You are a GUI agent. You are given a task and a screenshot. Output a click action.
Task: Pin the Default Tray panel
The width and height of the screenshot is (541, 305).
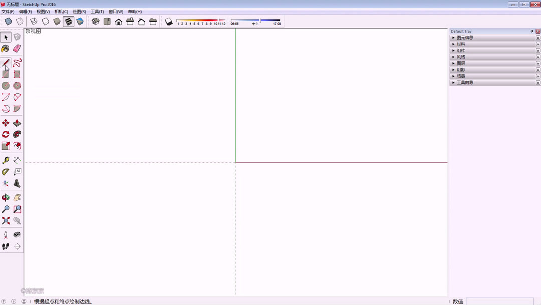pyautogui.click(x=532, y=31)
